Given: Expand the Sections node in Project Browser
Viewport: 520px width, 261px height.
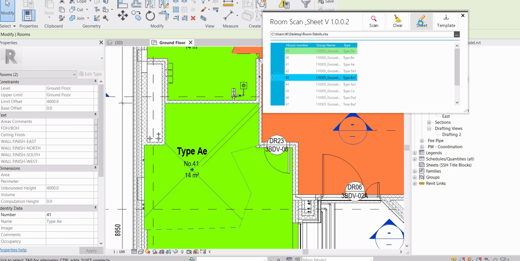Looking at the screenshot, I should click(x=429, y=122).
